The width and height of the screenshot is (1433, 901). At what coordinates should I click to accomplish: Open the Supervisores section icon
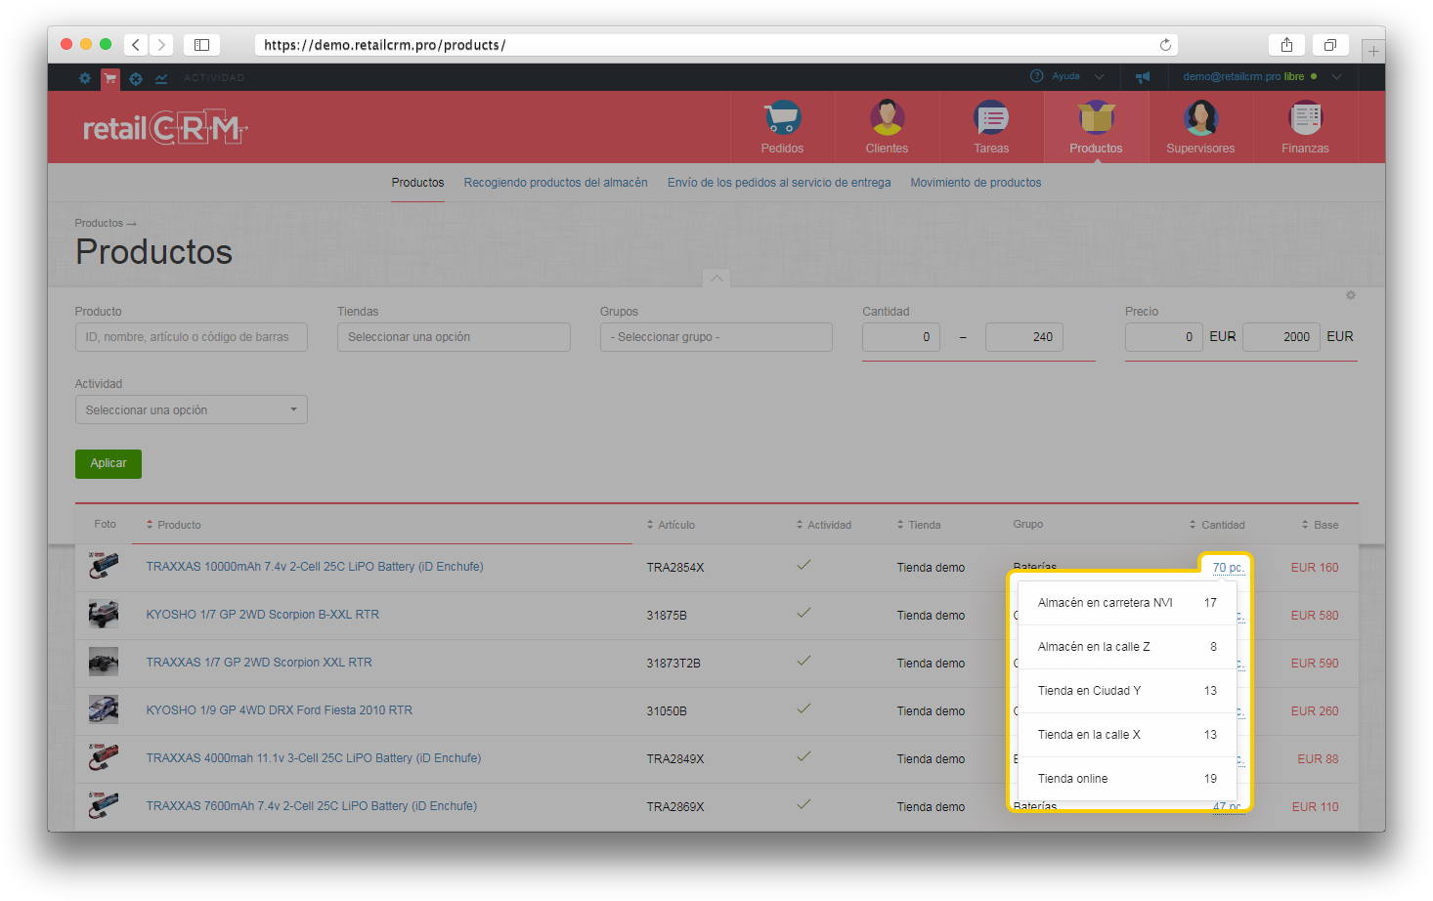point(1200,118)
